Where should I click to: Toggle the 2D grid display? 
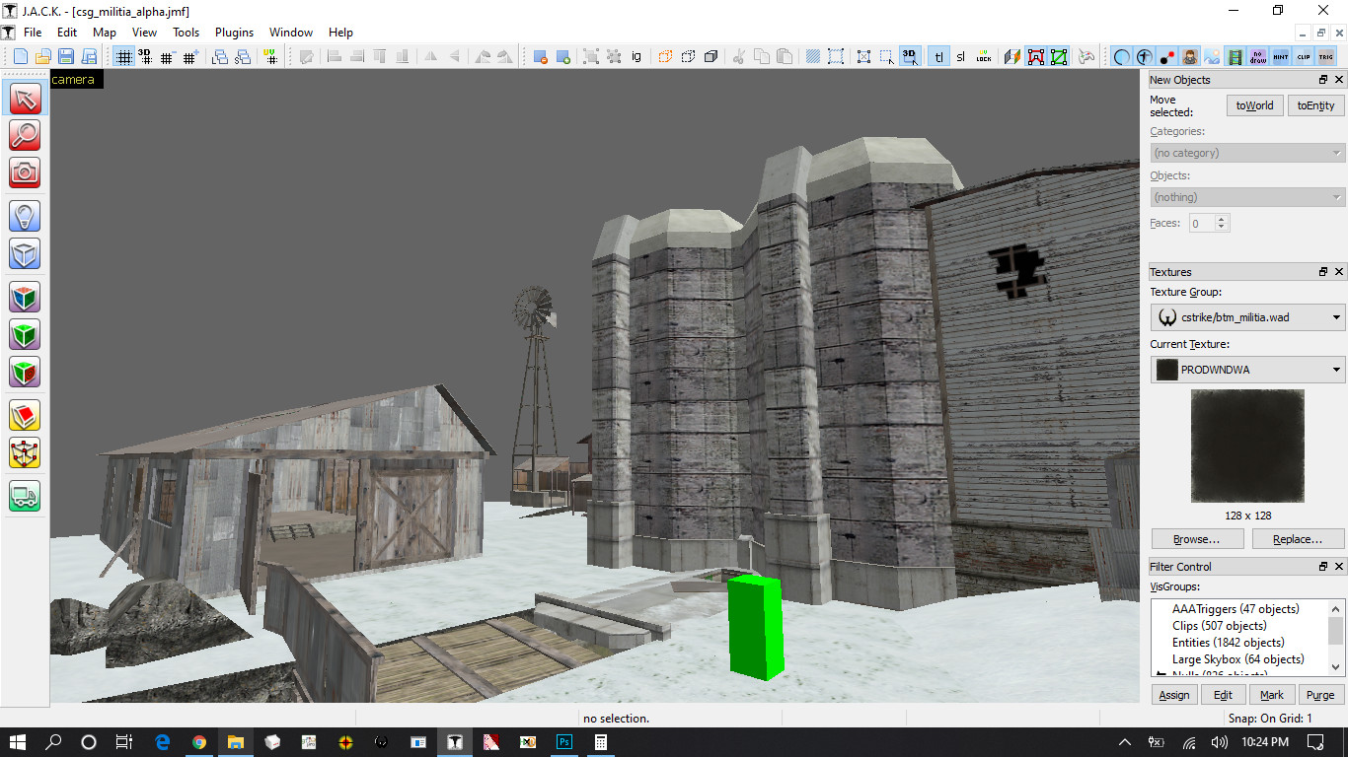coord(123,57)
